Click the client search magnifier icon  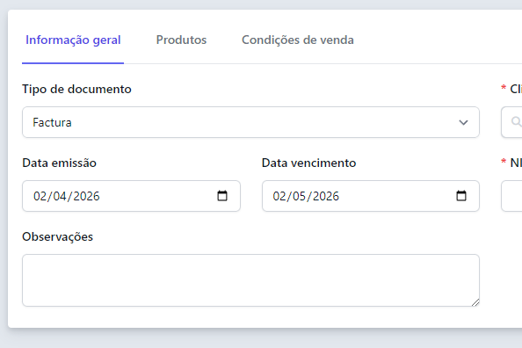tap(516, 122)
